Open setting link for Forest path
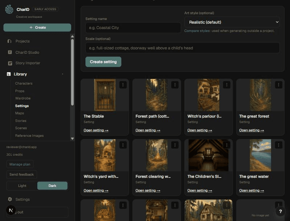Image resolution: width=290 pixels, height=221 pixels. tap(148, 130)
